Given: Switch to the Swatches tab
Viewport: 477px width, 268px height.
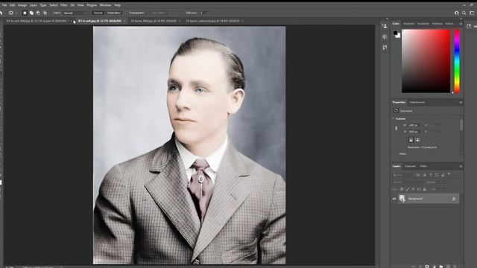Looking at the screenshot, I should [408, 24].
